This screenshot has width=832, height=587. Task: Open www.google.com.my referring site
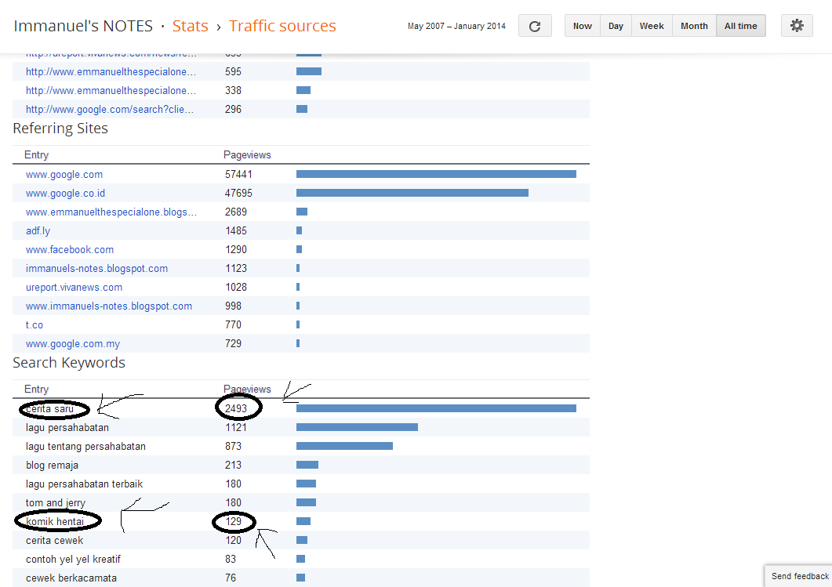tap(73, 344)
